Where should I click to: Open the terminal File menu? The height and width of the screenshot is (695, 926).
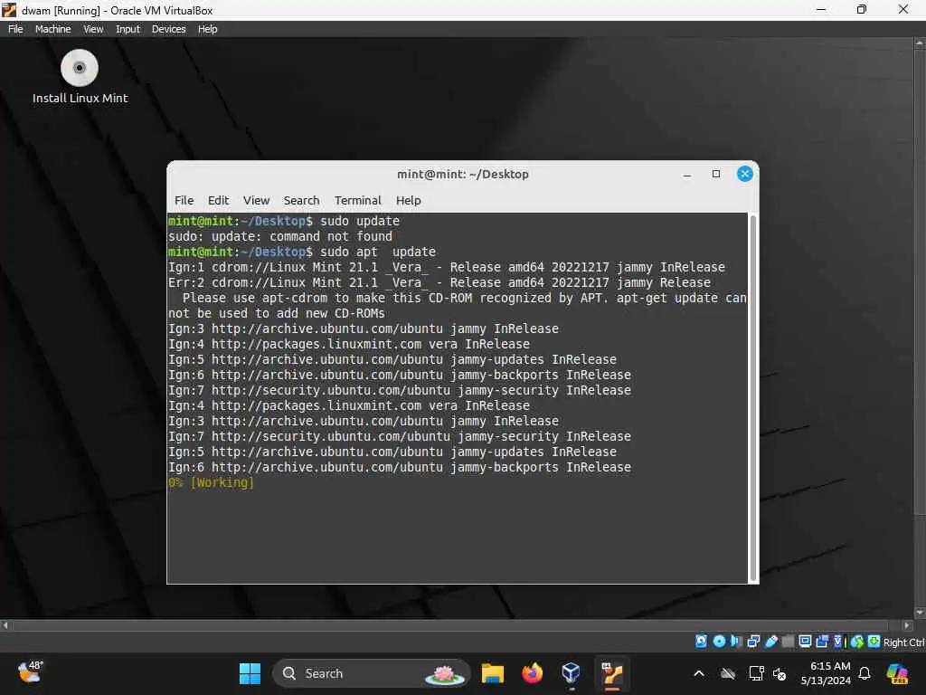(x=184, y=200)
